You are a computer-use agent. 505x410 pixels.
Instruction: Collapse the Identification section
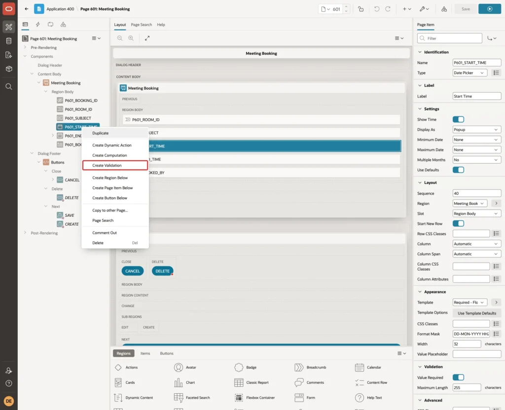click(x=420, y=52)
